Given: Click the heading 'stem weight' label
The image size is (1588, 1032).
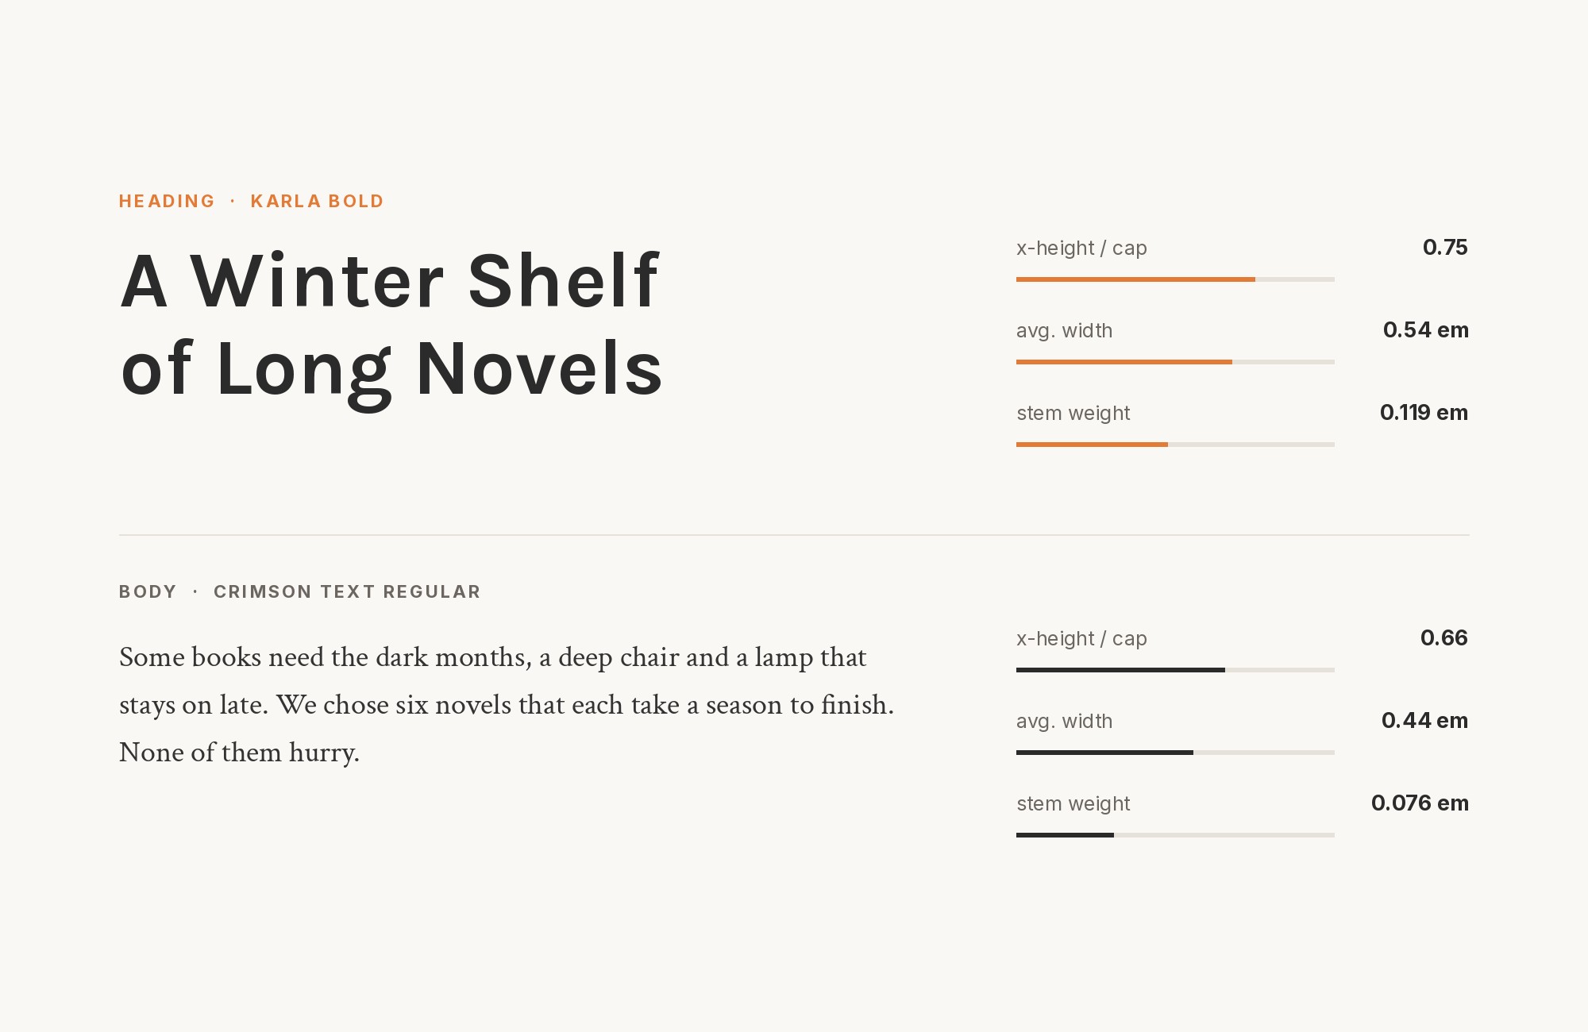Looking at the screenshot, I should coord(1073,414).
